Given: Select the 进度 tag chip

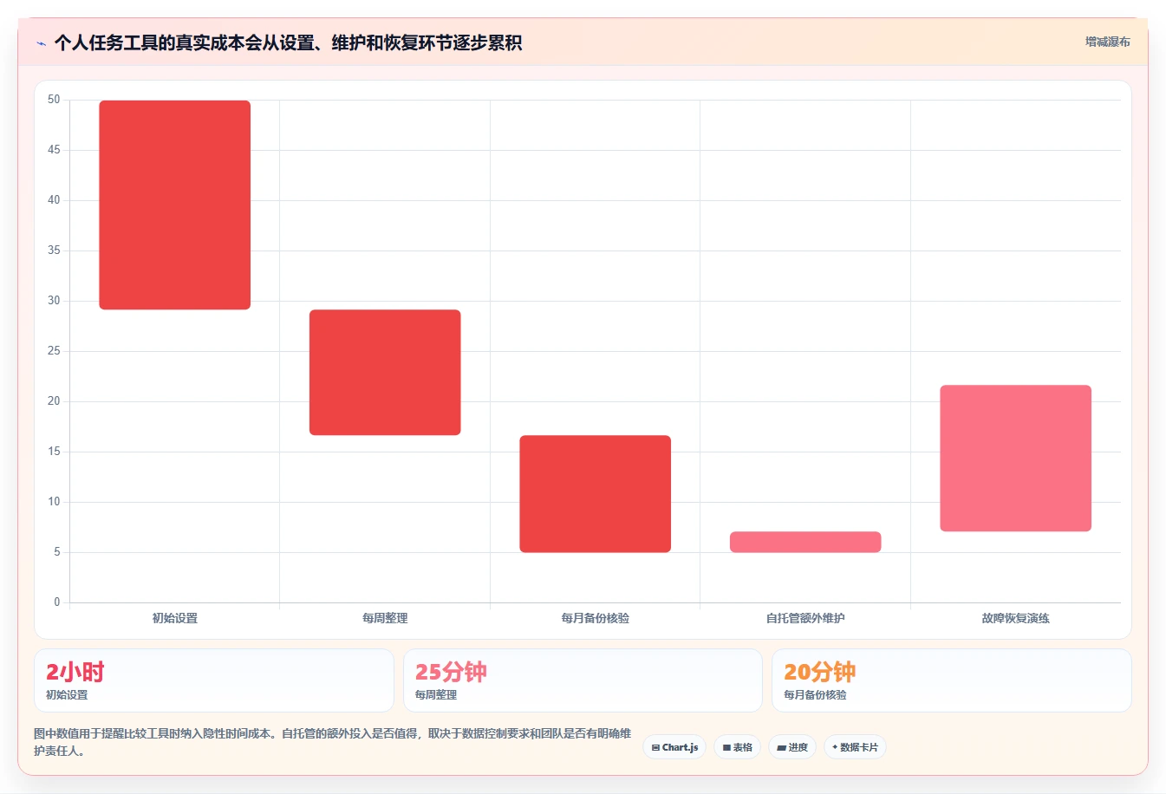Looking at the screenshot, I should (x=792, y=747).
